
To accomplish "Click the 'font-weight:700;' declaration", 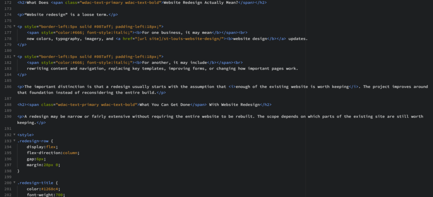I will point(46,195).
